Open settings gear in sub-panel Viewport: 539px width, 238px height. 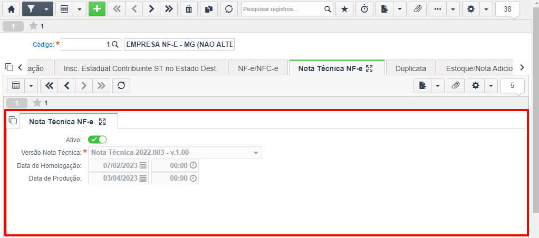[476, 86]
